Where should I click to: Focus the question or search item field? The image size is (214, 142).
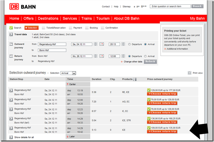170,6
